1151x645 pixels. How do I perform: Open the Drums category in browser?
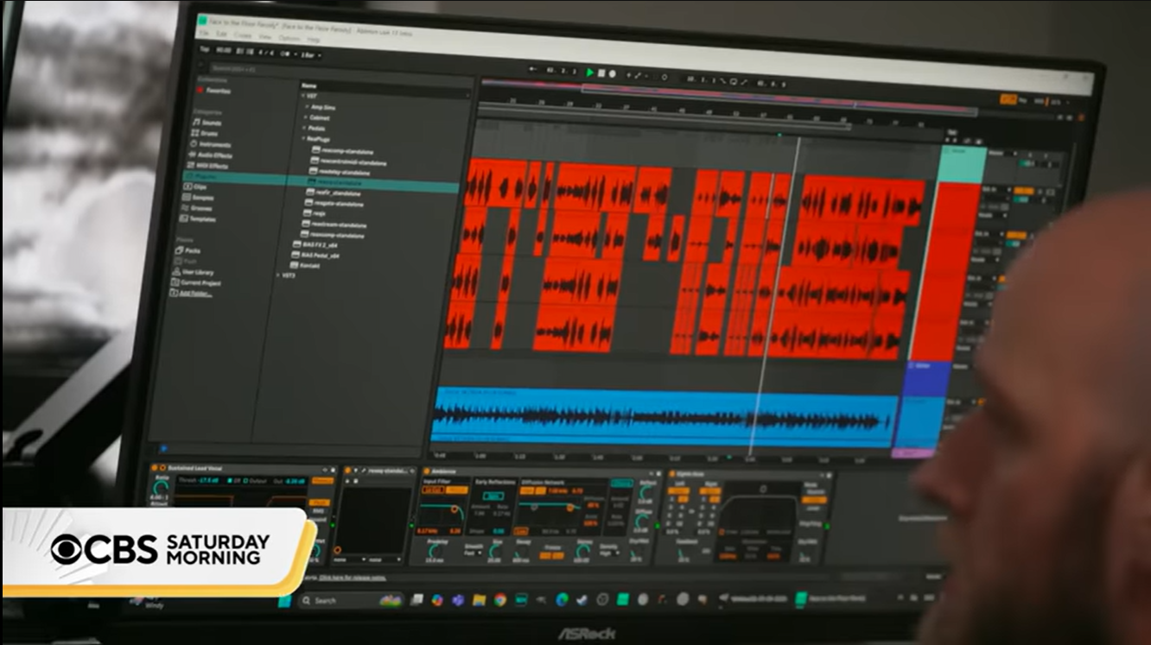205,134
